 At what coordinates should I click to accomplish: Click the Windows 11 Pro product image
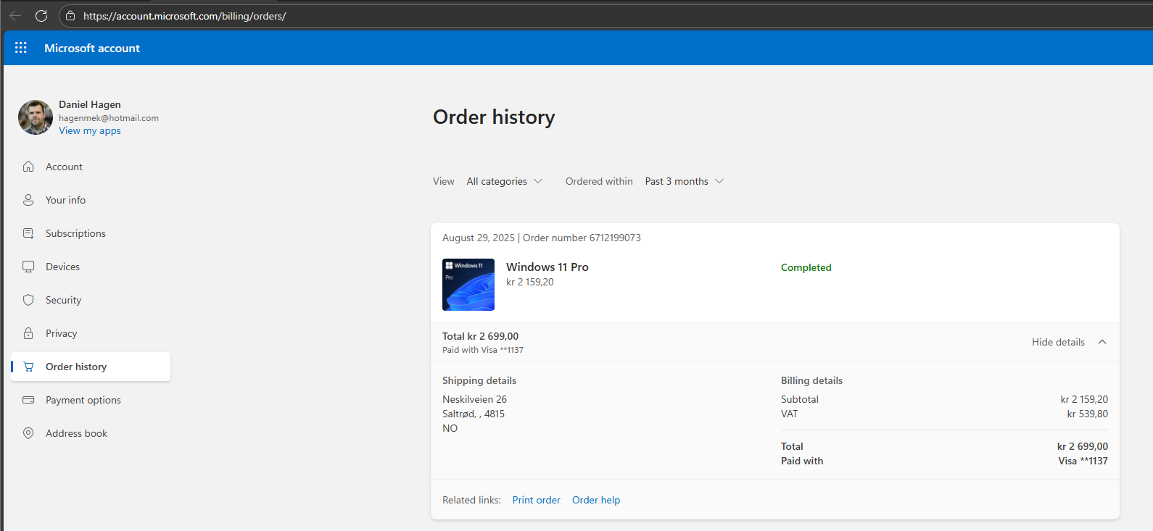point(468,285)
